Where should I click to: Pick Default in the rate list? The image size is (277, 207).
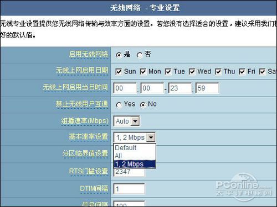(x=135, y=148)
